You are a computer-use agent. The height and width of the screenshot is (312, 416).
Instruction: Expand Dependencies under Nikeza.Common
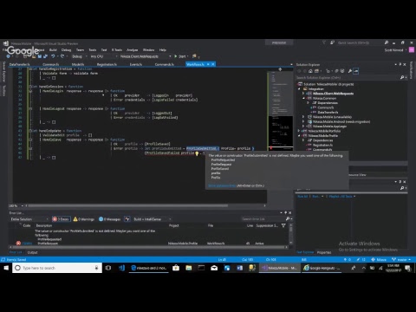(308, 103)
